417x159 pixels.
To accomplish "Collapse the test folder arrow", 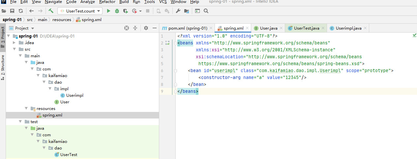I will pos(20,121).
